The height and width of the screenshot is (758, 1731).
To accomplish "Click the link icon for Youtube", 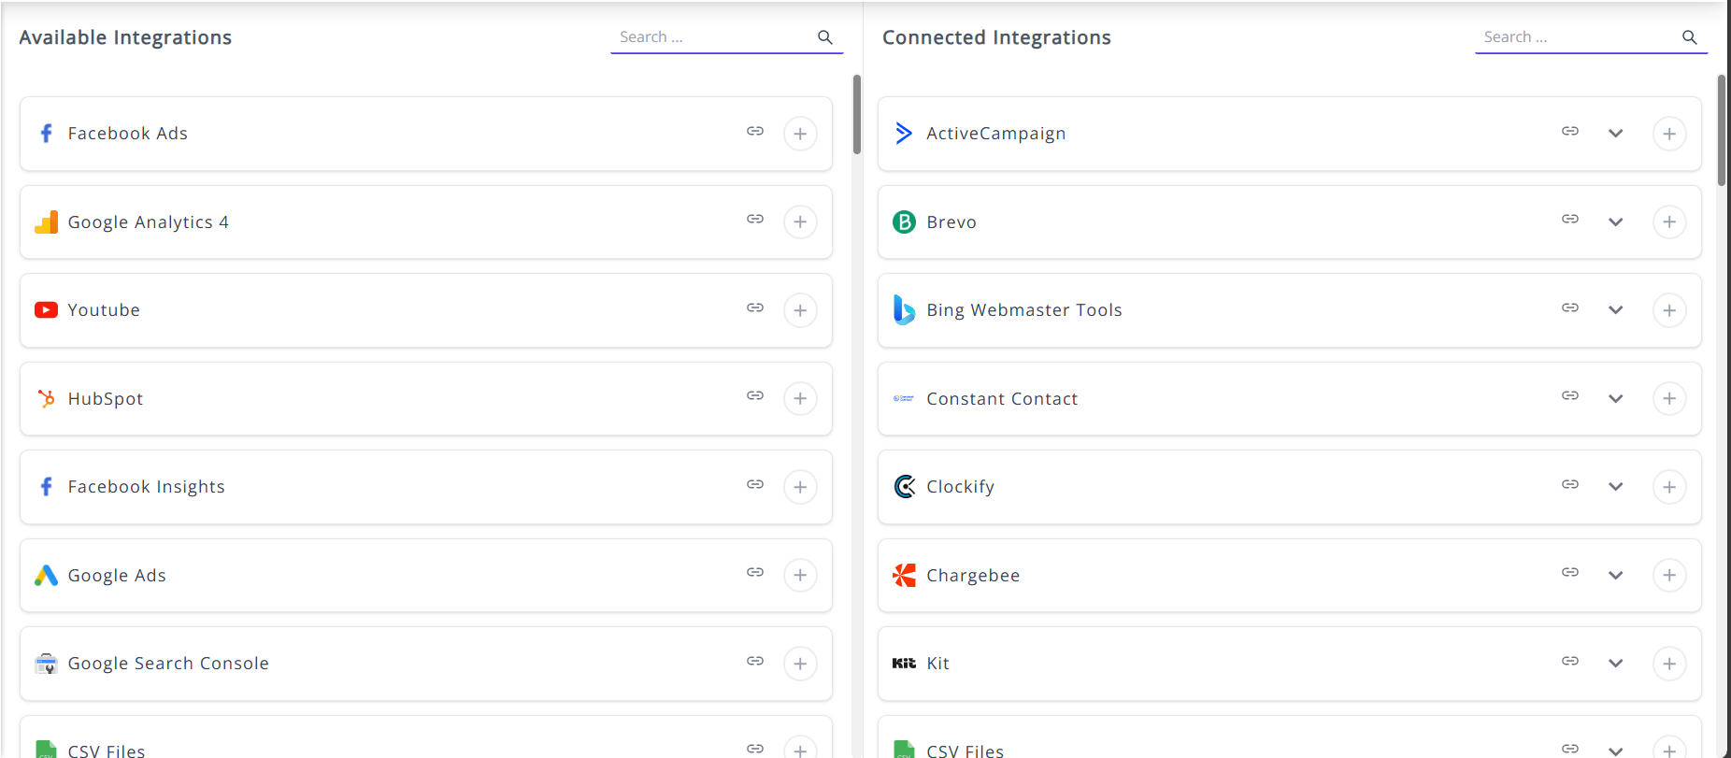I will tap(755, 307).
